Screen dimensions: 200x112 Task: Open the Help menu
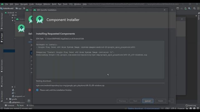point(85,4)
